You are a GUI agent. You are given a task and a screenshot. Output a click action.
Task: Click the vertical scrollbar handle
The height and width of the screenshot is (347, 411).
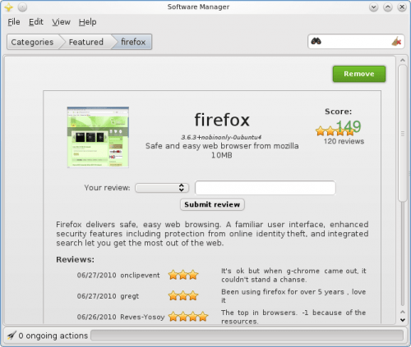click(x=403, y=134)
